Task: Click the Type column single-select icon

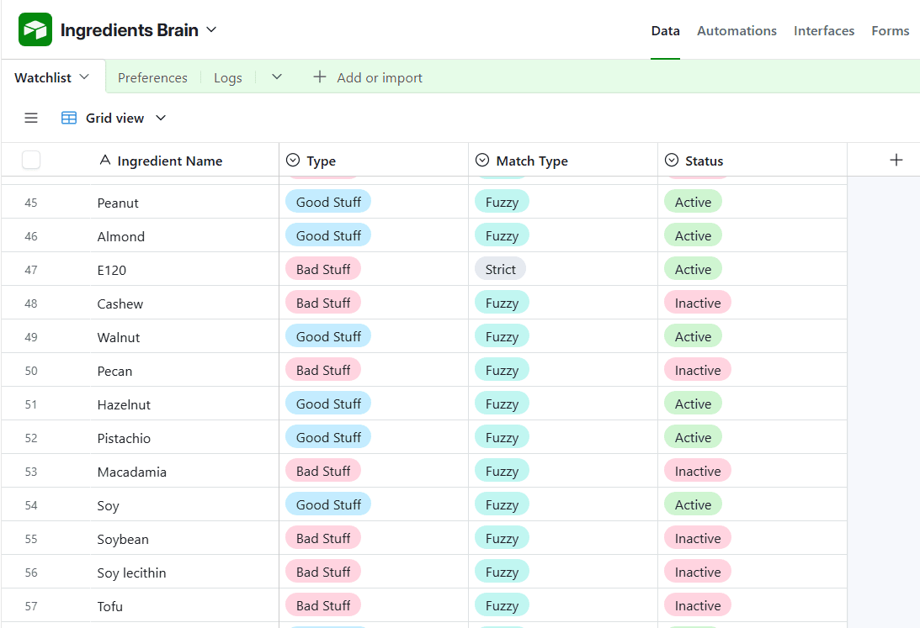Action: (293, 161)
